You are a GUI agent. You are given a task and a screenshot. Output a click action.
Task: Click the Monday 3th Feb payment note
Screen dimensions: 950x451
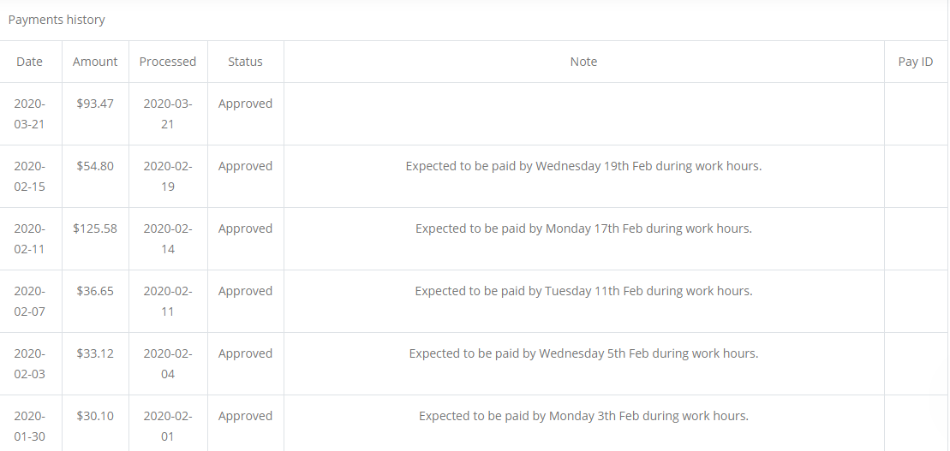(x=583, y=416)
